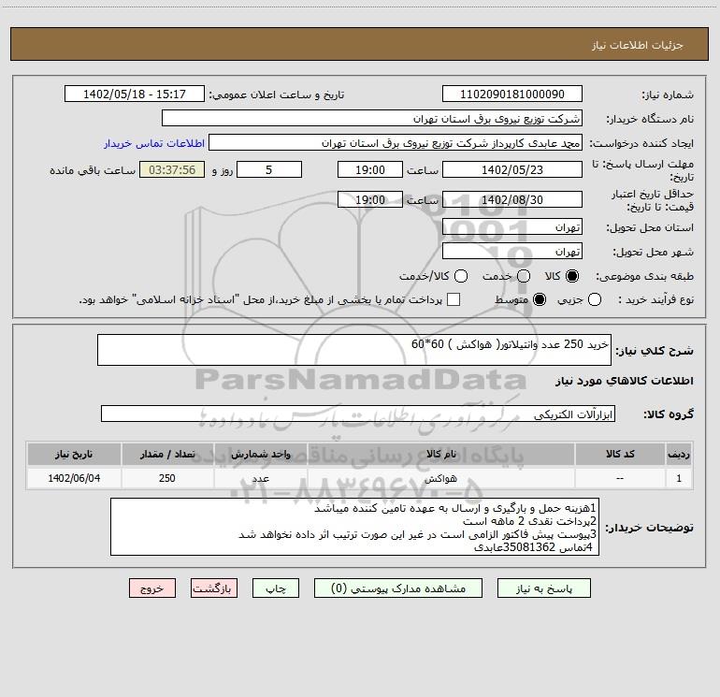This screenshot has height=697, width=720.
Task: Click the پاسخ به نیاز button
Action: [543, 588]
